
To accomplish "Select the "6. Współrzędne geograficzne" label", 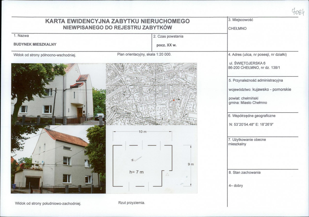I will [x=252, y=116].
